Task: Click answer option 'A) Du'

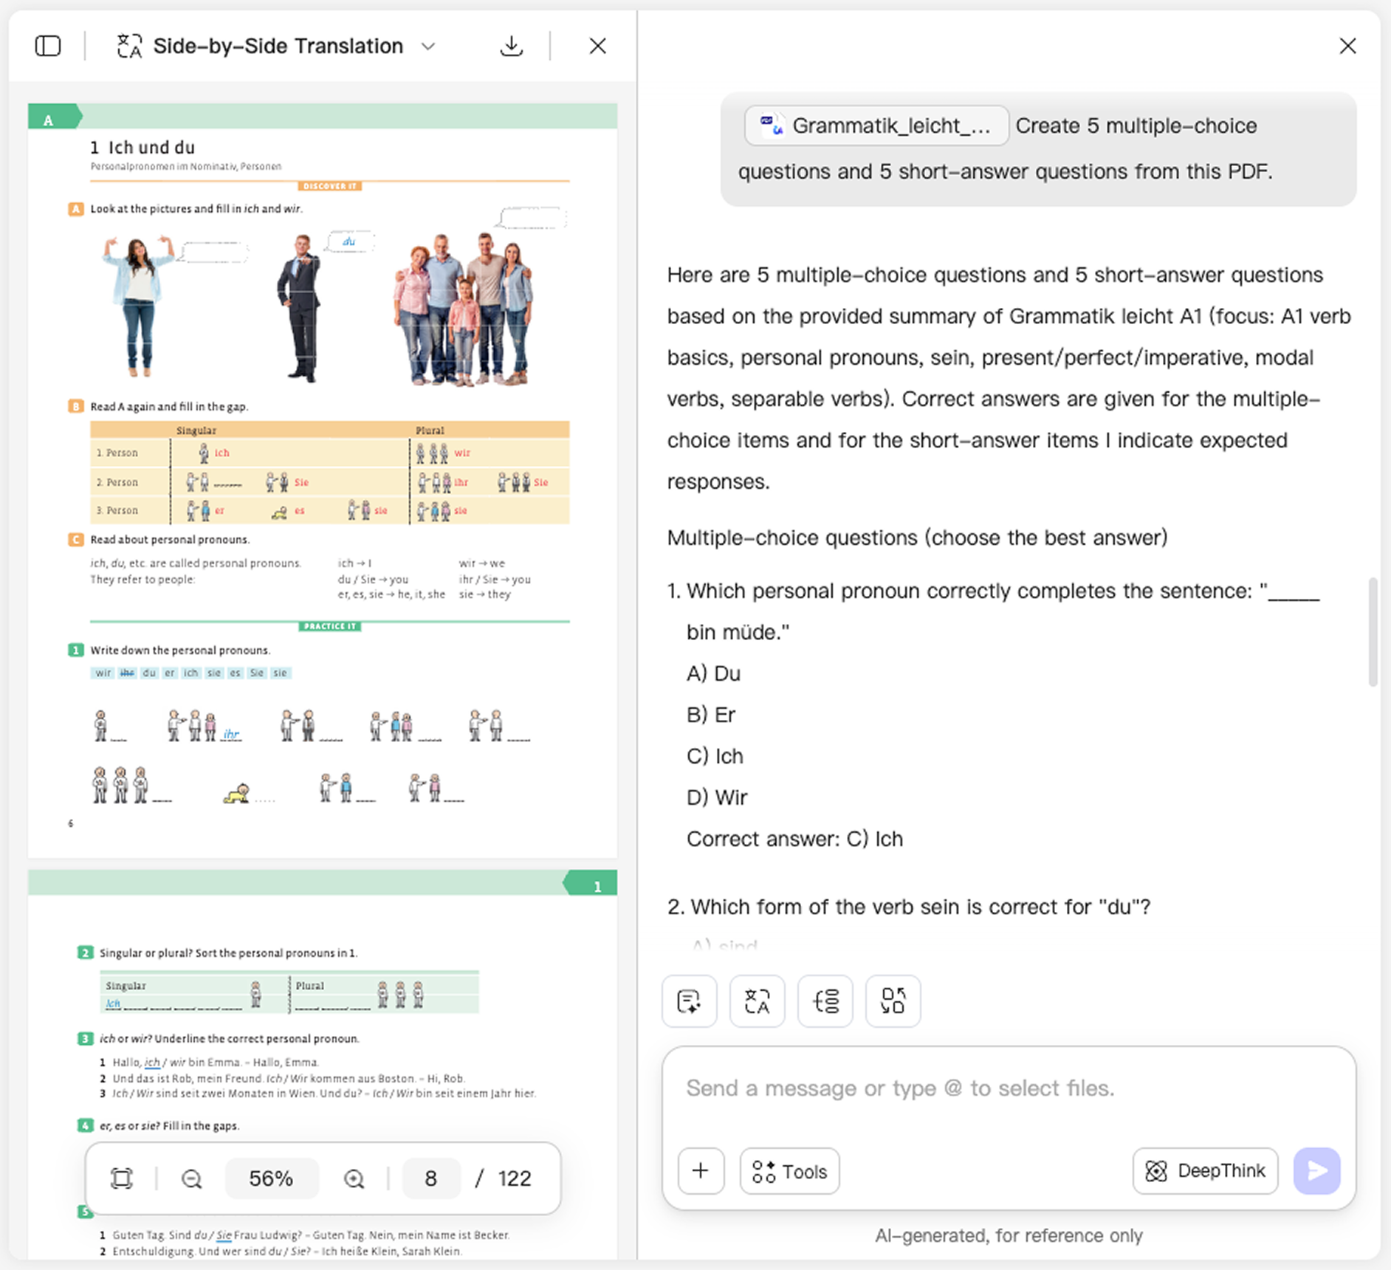Action: 713,673
